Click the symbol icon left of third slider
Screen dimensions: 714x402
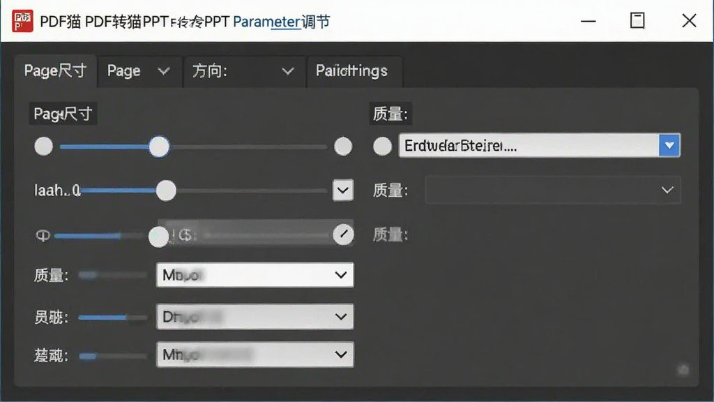coord(43,235)
